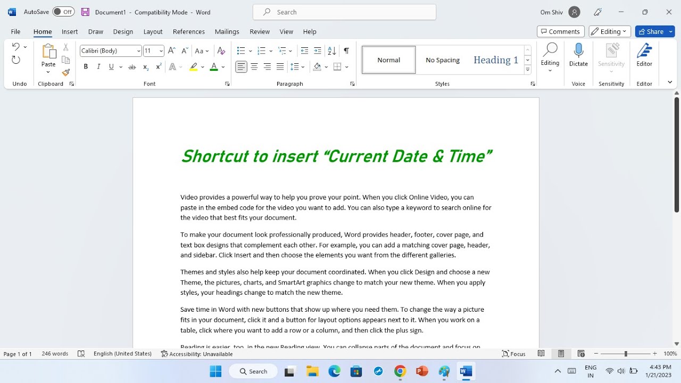Open Read Mode view in status bar
Screen dimensions: 681x383
541,354
